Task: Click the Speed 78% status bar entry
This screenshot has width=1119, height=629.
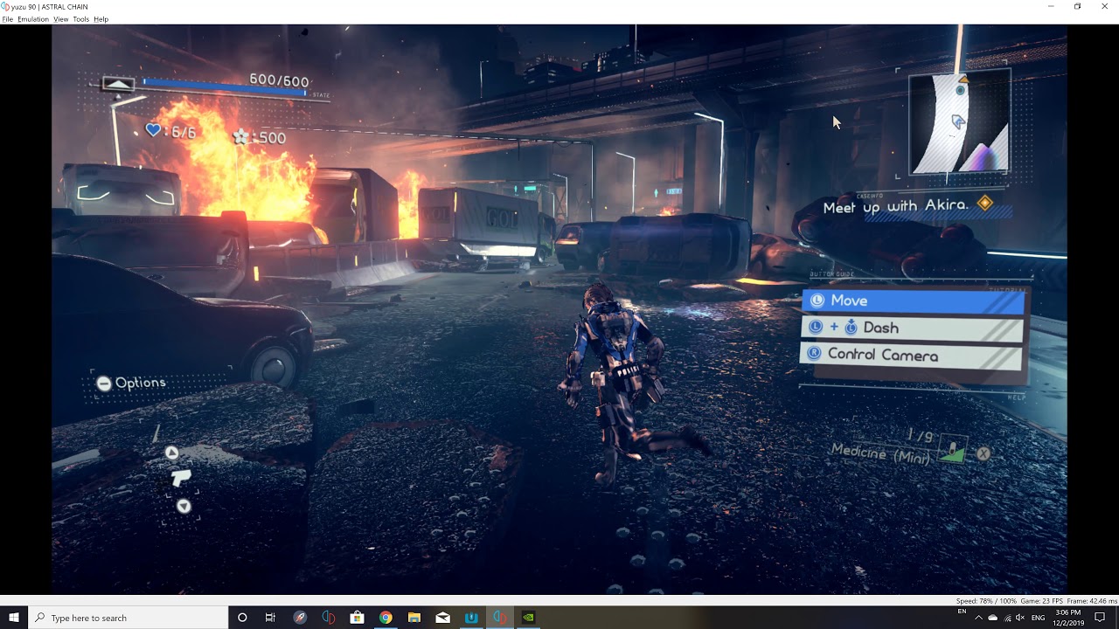Action: point(988,601)
